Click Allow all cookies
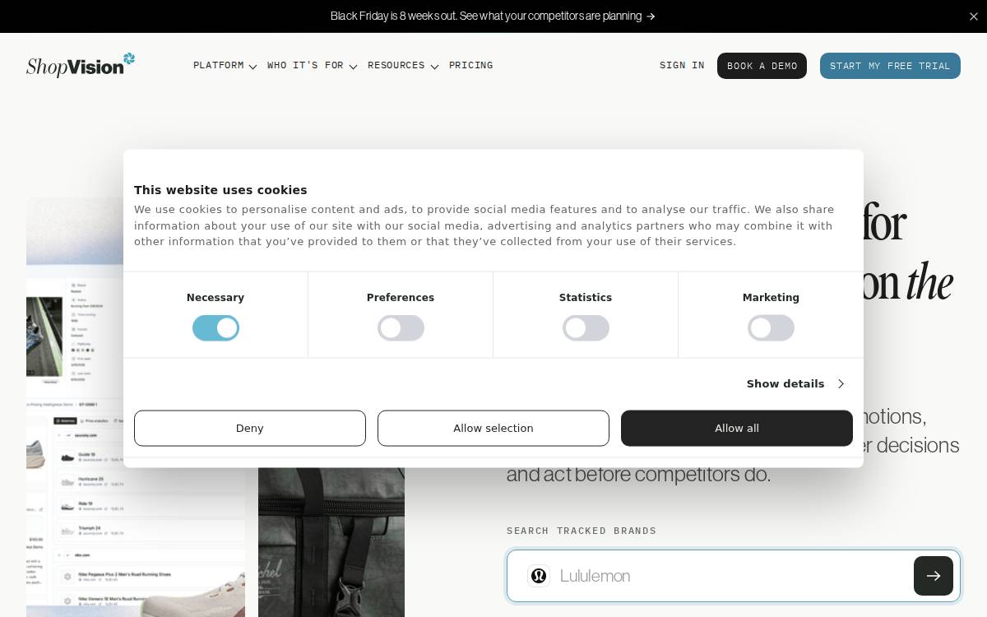This screenshot has width=987, height=617. click(737, 429)
